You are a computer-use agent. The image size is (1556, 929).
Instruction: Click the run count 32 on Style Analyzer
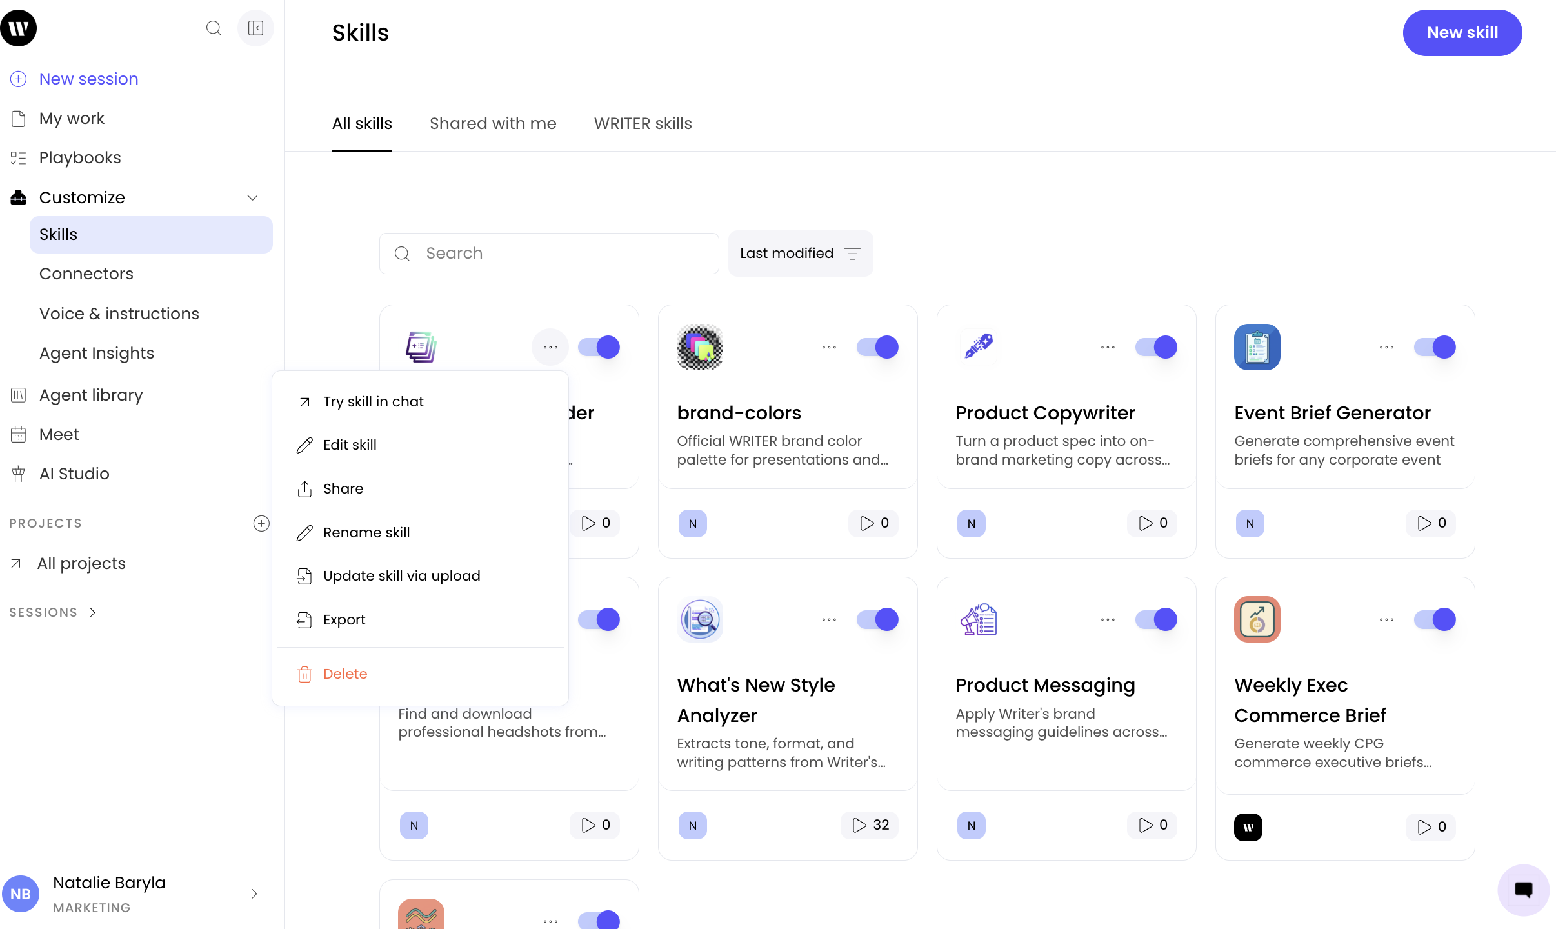click(x=870, y=825)
